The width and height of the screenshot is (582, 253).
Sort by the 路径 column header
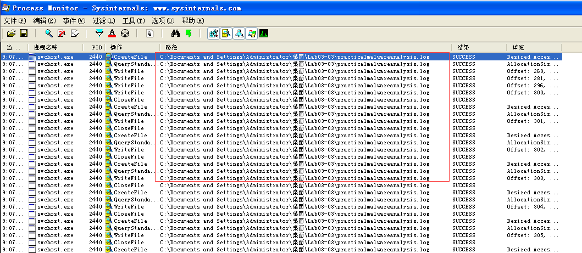coord(306,47)
